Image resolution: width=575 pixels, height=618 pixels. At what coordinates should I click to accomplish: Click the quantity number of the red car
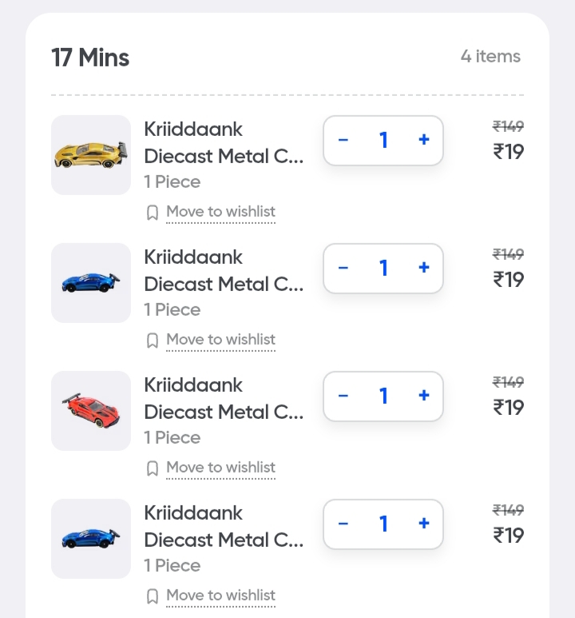click(x=383, y=396)
